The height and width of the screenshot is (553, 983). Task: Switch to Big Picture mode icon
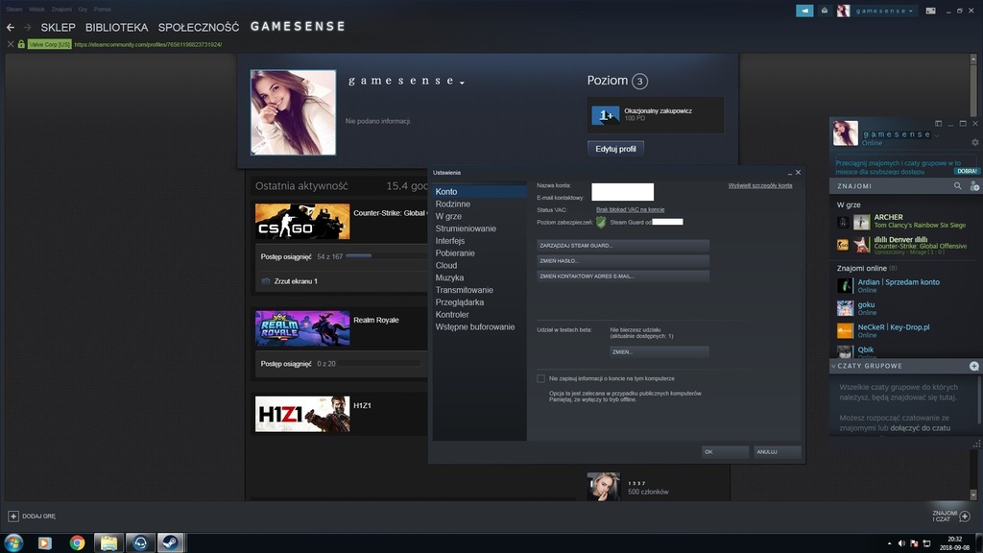[931, 11]
